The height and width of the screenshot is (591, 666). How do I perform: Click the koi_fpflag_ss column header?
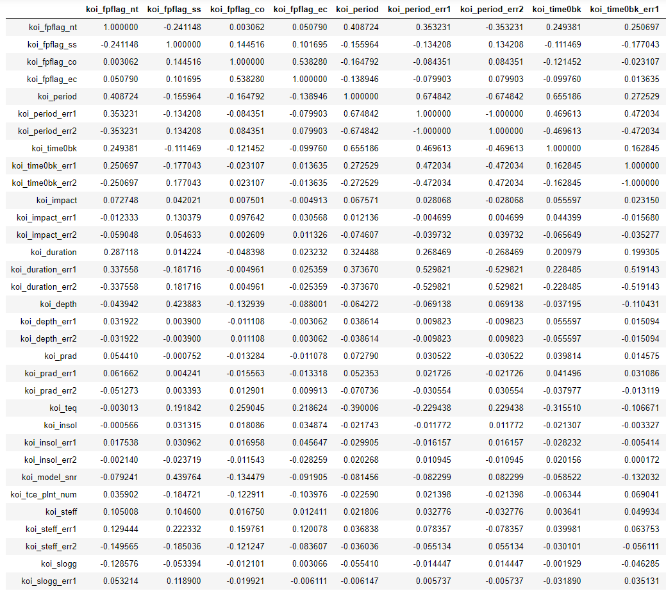point(174,10)
